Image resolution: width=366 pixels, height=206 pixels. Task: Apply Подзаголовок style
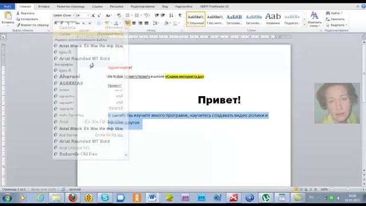(x=292, y=19)
